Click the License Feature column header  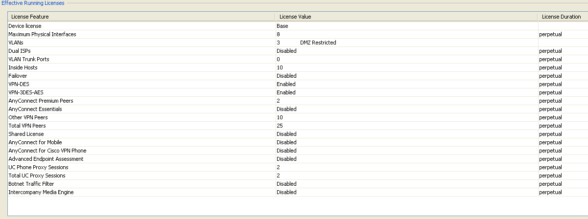tap(30, 17)
